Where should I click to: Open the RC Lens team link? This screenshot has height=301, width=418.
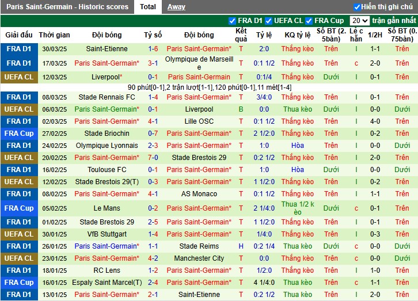(x=107, y=270)
